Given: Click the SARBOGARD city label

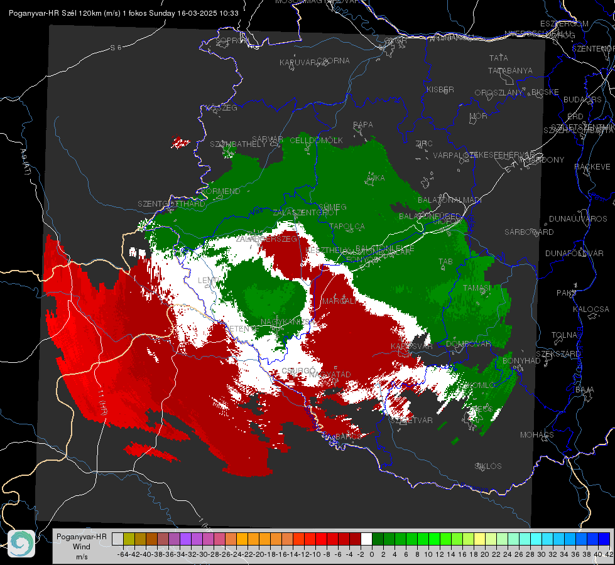Looking at the screenshot, I should coord(529,232).
